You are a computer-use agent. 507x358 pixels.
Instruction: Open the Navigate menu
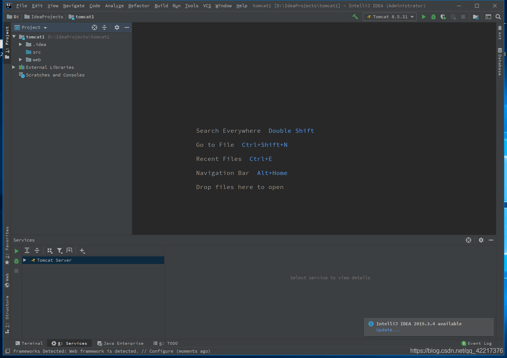pyautogui.click(x=74, y=6)
